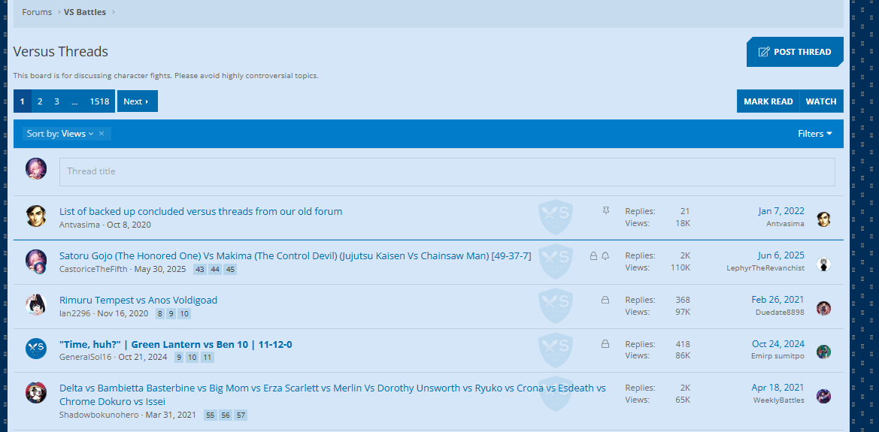Screen dimensions: 879x432
Task: Open the latest post dated Jun 6, 2025
Action: (781, 255)
